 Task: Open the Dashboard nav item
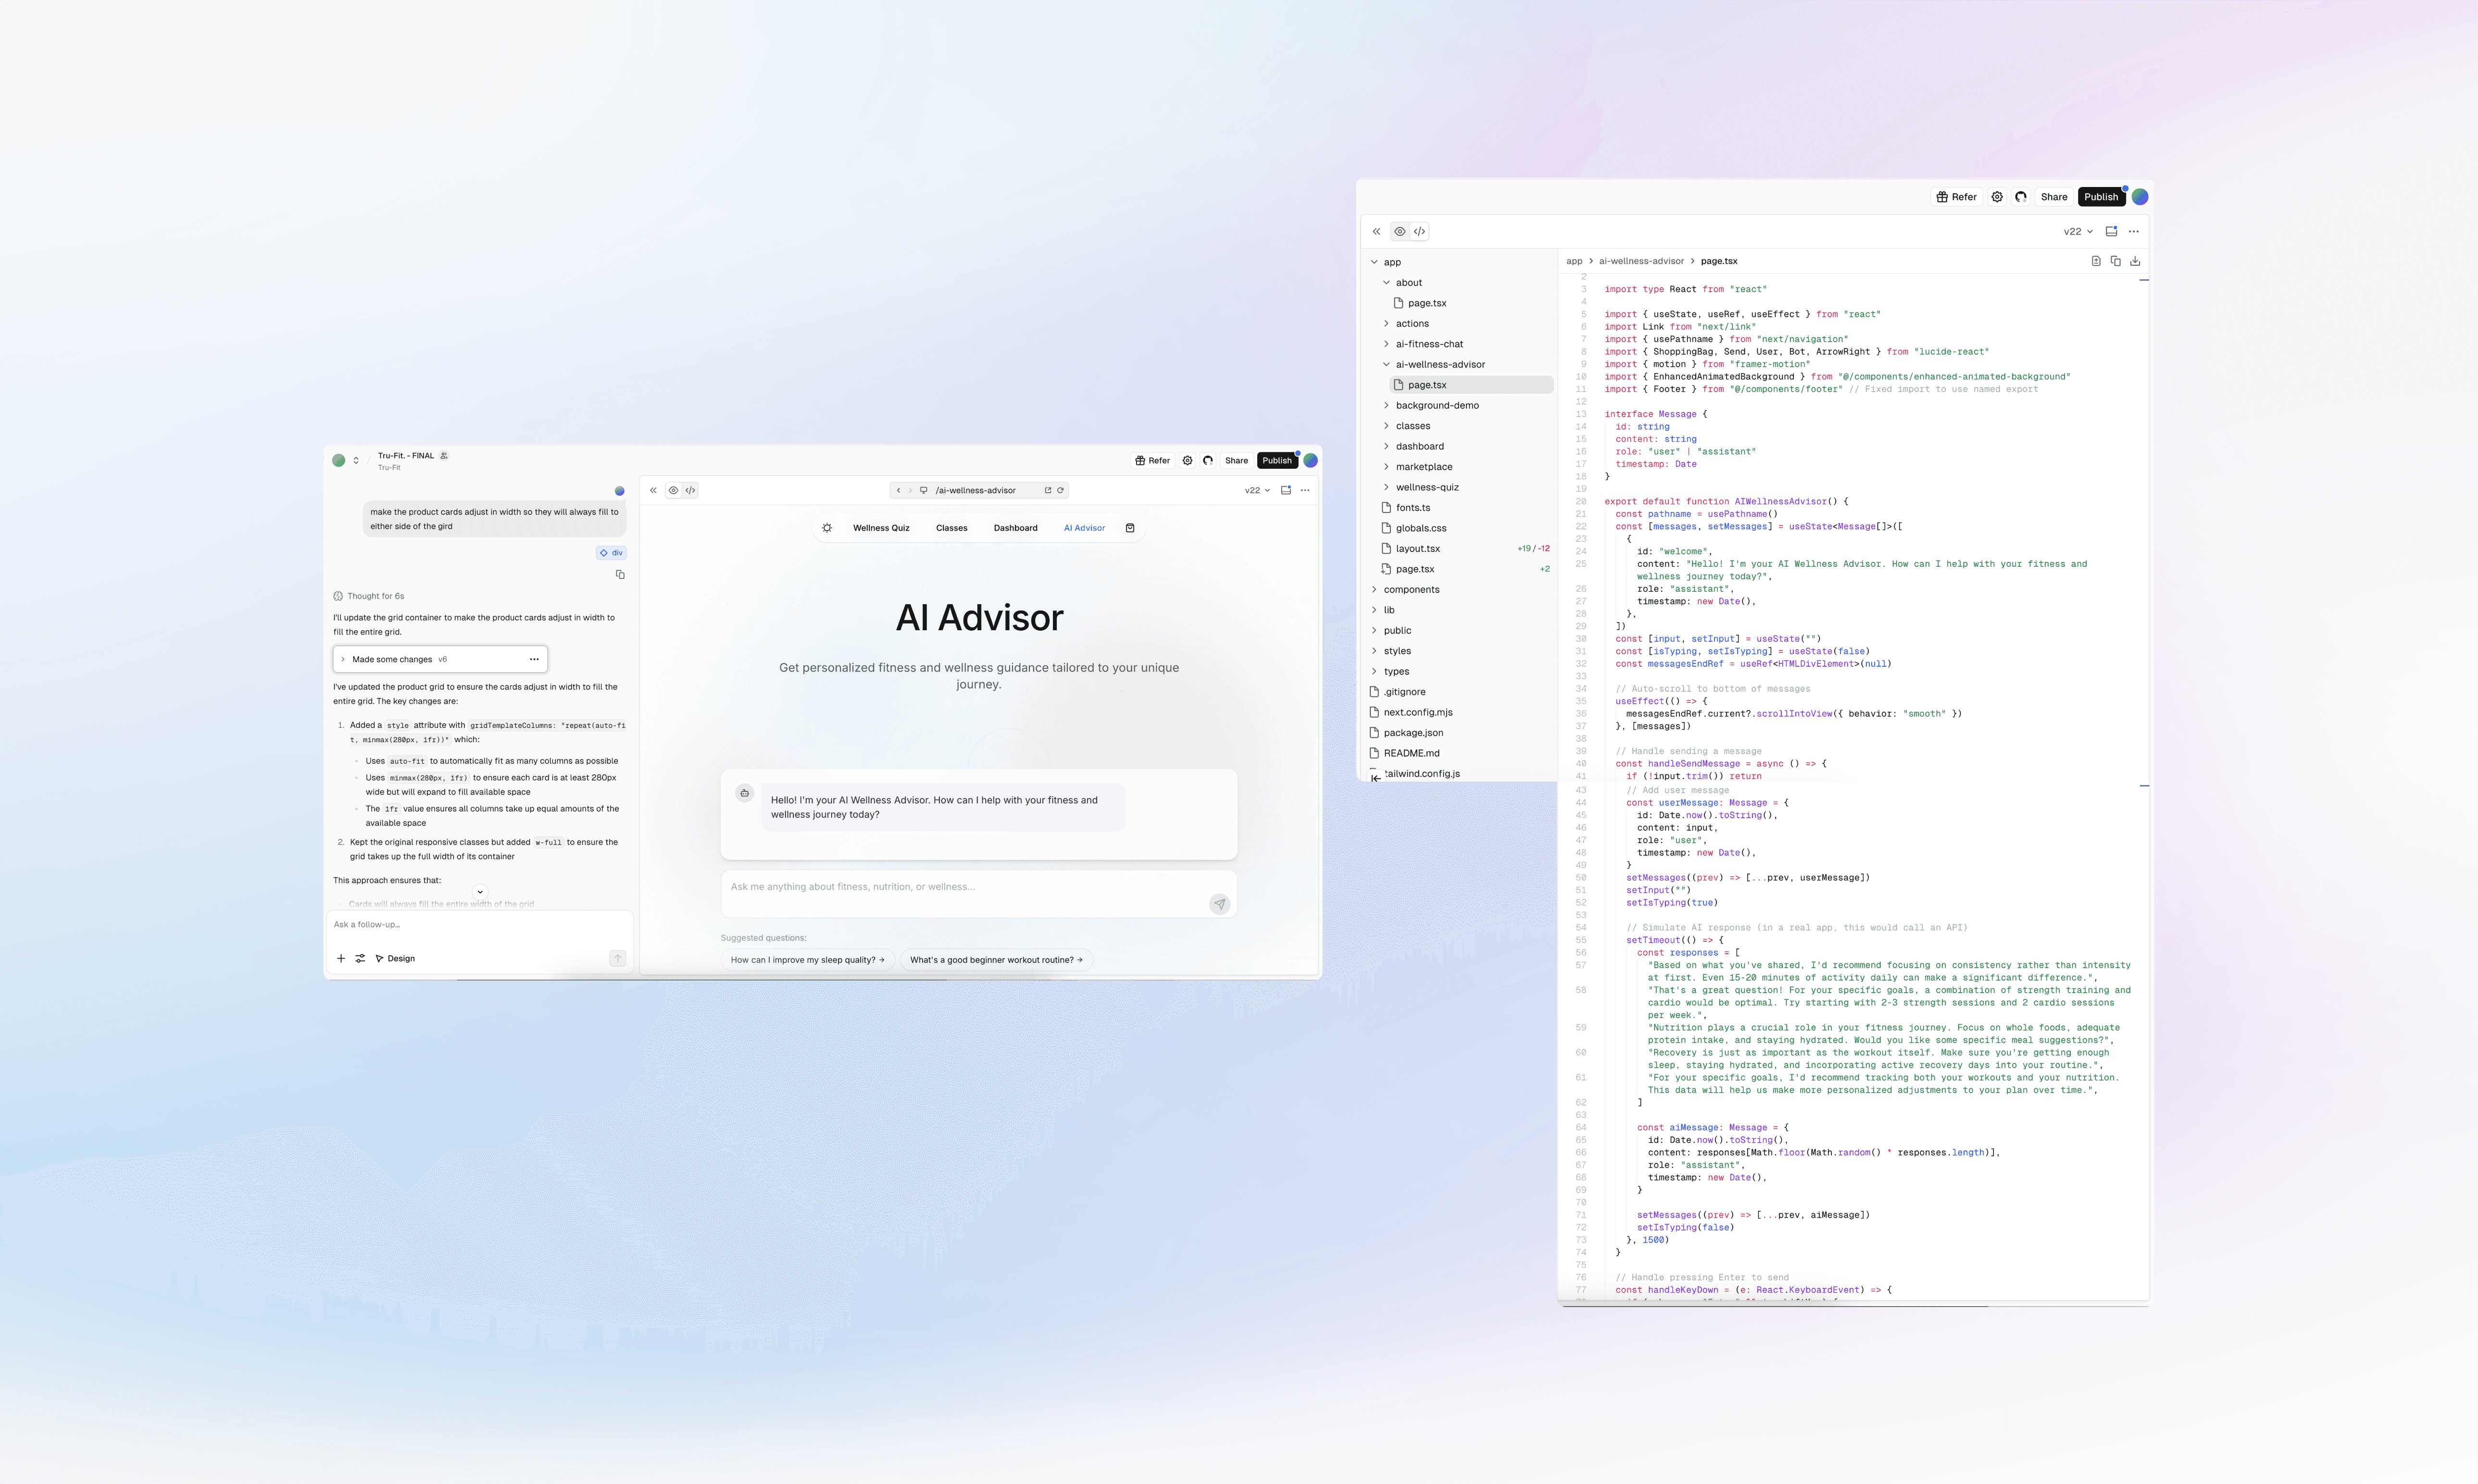click(x=1015, y=528)
